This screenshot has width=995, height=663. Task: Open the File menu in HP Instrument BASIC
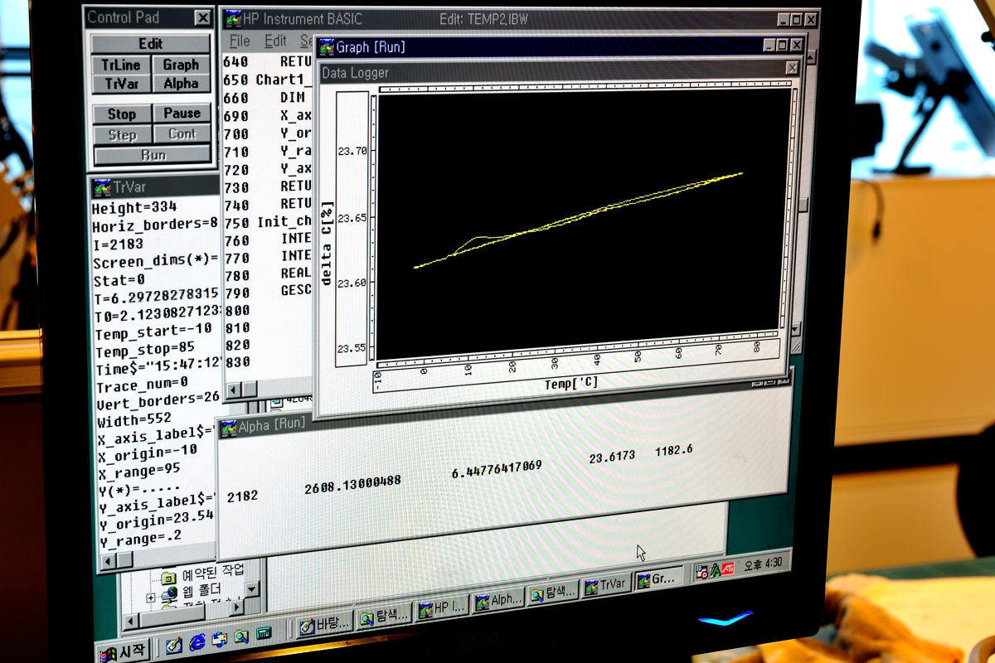tap(239, 41)
